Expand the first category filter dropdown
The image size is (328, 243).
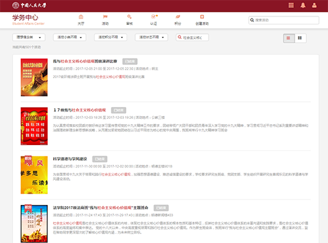coord(29,37)
